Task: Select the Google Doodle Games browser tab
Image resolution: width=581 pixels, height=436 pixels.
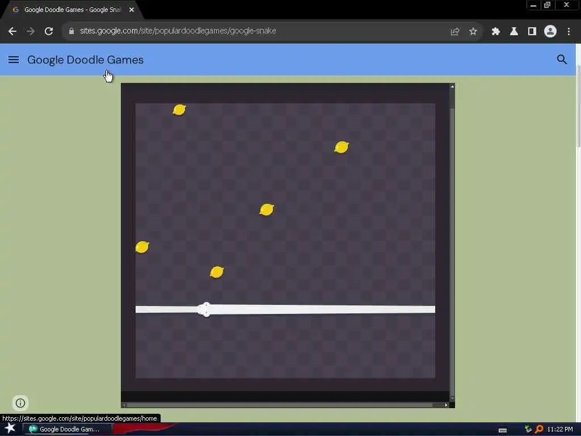Action: (72, 10)
